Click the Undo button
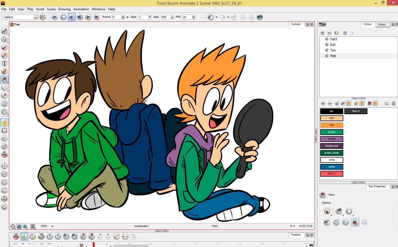Screen dimensions: 398x247 pyautogui.click(x=211, y=17)
